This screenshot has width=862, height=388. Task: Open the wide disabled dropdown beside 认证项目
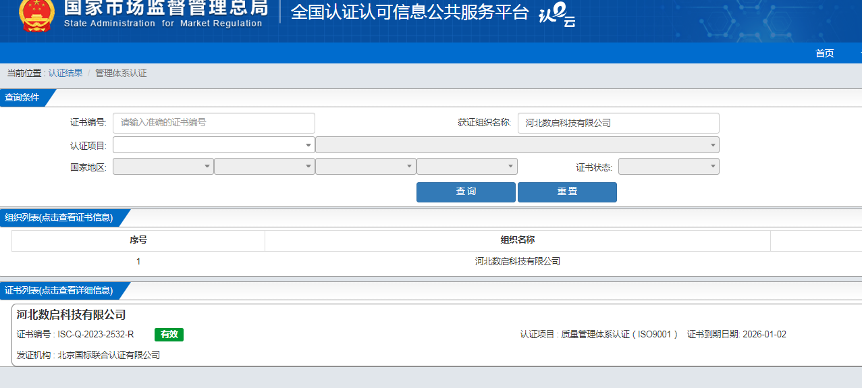coord(517,144)
